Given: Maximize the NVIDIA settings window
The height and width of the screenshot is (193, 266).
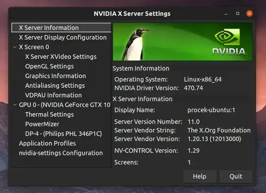Looking at the screenshot, I should (237, 13).
